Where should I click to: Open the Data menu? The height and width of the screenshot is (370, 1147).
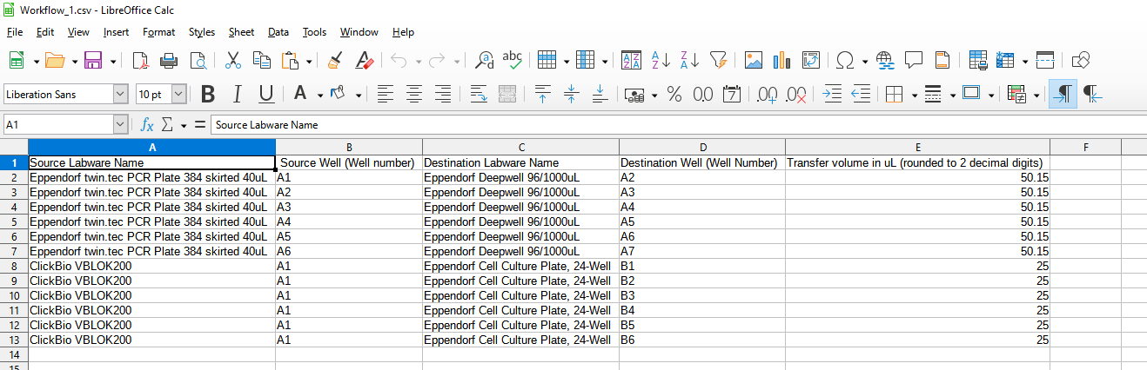pyautogui.click(x=278, y=32)
